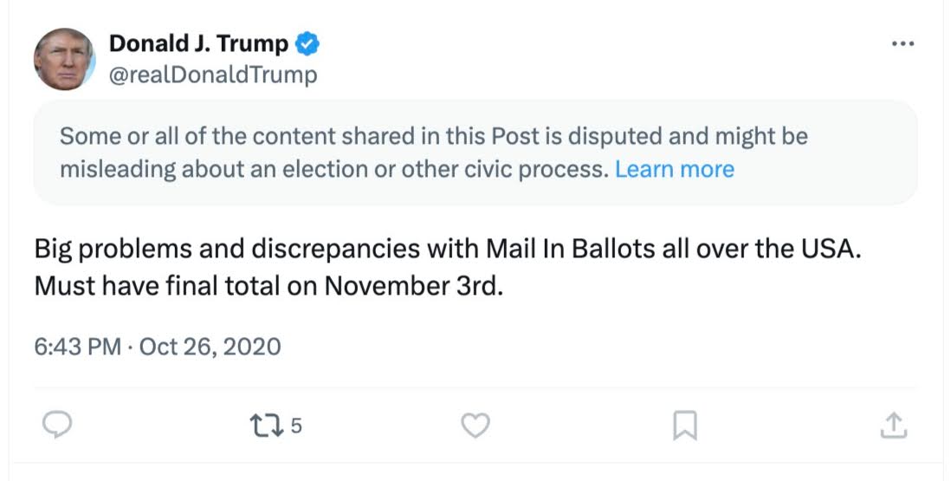
Task: Like the post with the heart icon
Action: (x=475, y=425)
